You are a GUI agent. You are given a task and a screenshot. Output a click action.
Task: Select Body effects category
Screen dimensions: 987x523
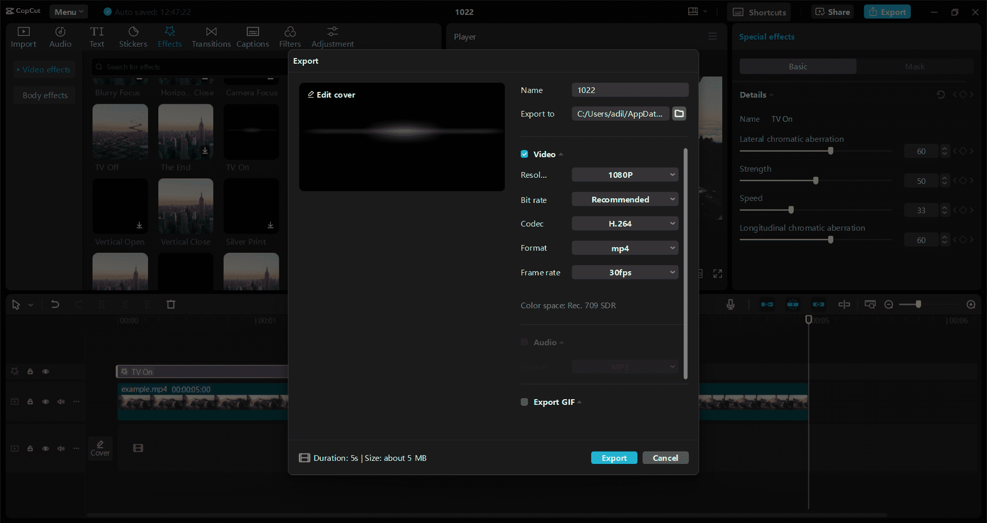point(45,95)
